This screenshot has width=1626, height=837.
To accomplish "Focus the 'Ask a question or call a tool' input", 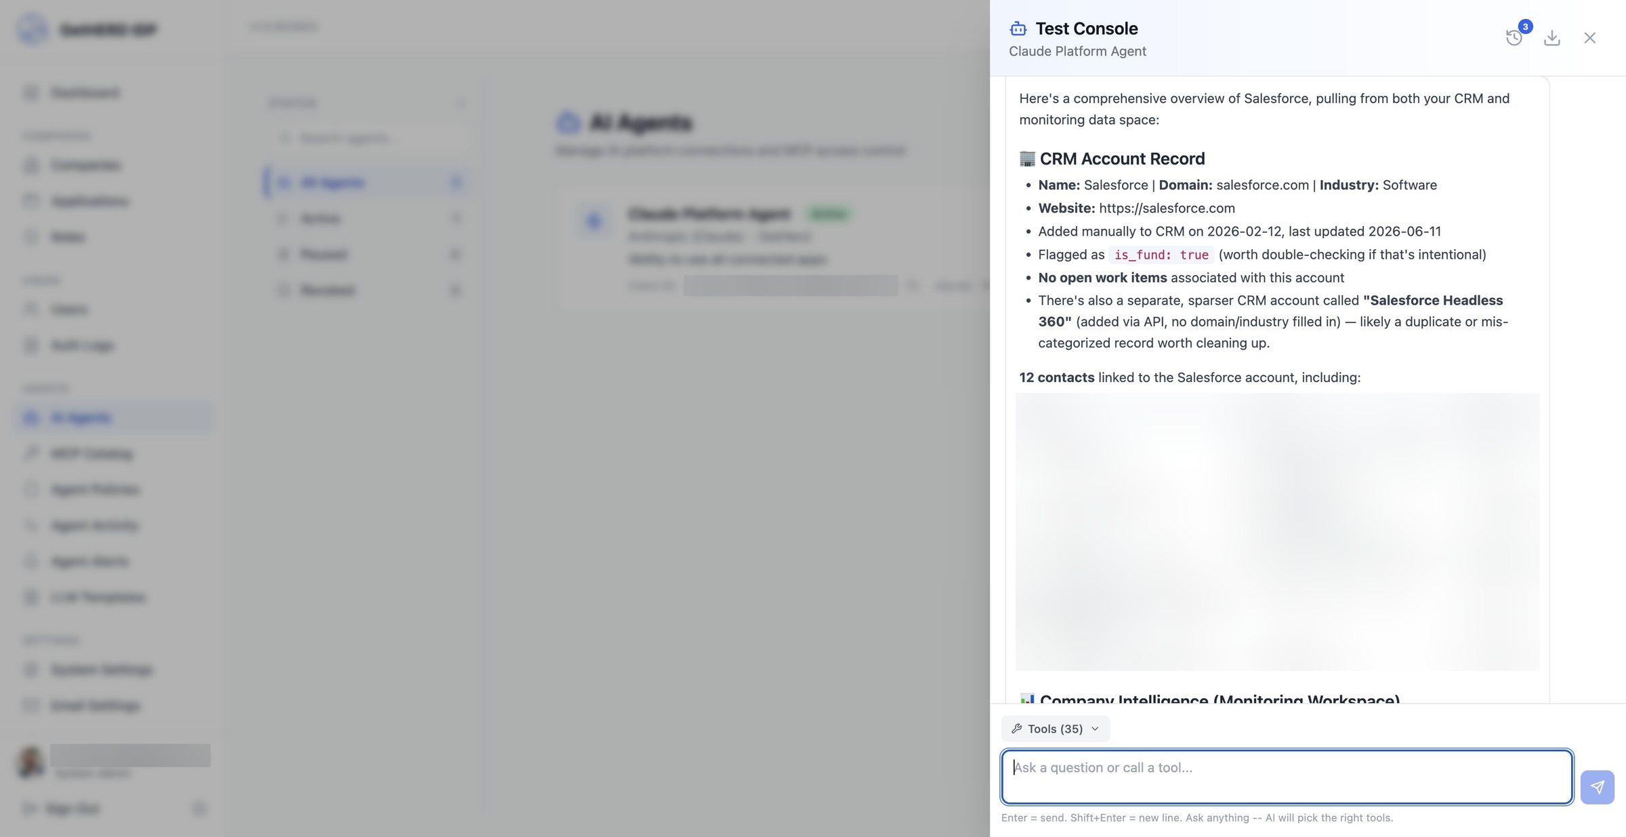I will [1287, 777].
